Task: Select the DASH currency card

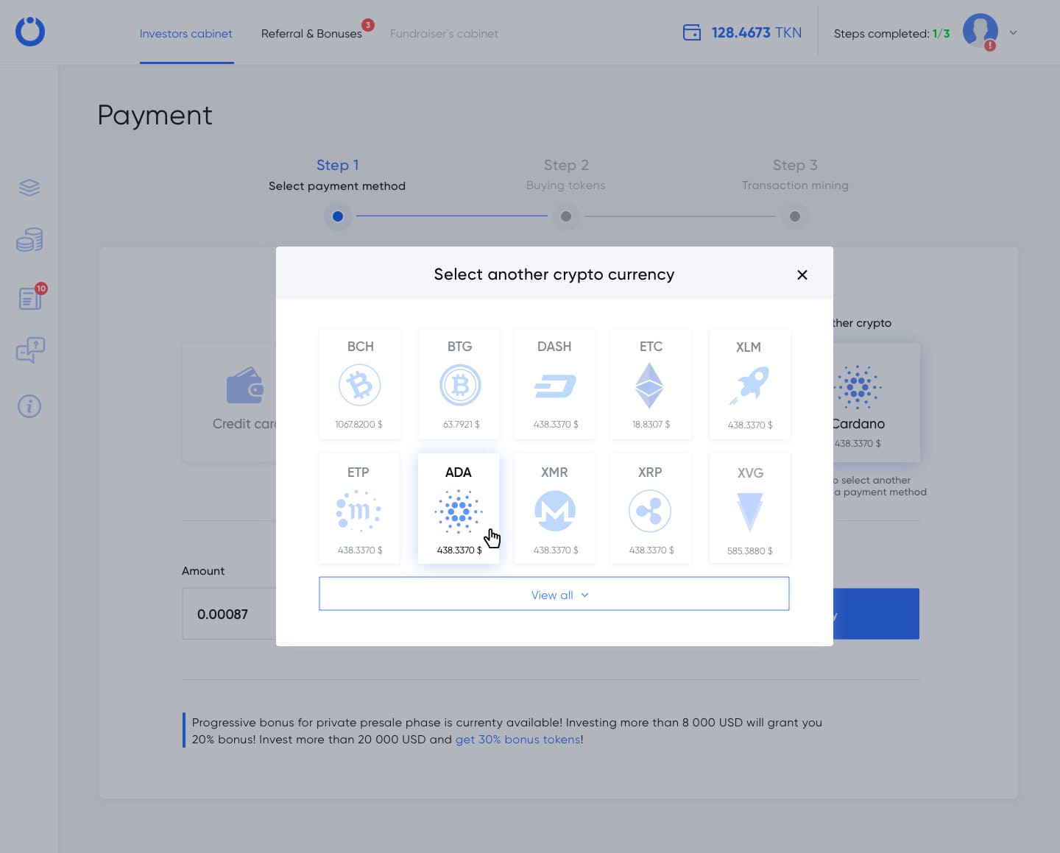Action: coord(555,384)
